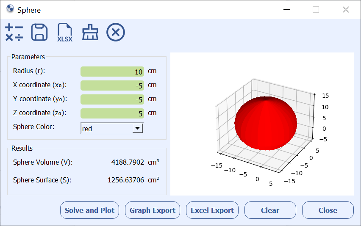This screenshot has height=226, width=361.
Task: Click the red sphere in the 3D plot
Action: pyautogui.click(x=266, y=124)
